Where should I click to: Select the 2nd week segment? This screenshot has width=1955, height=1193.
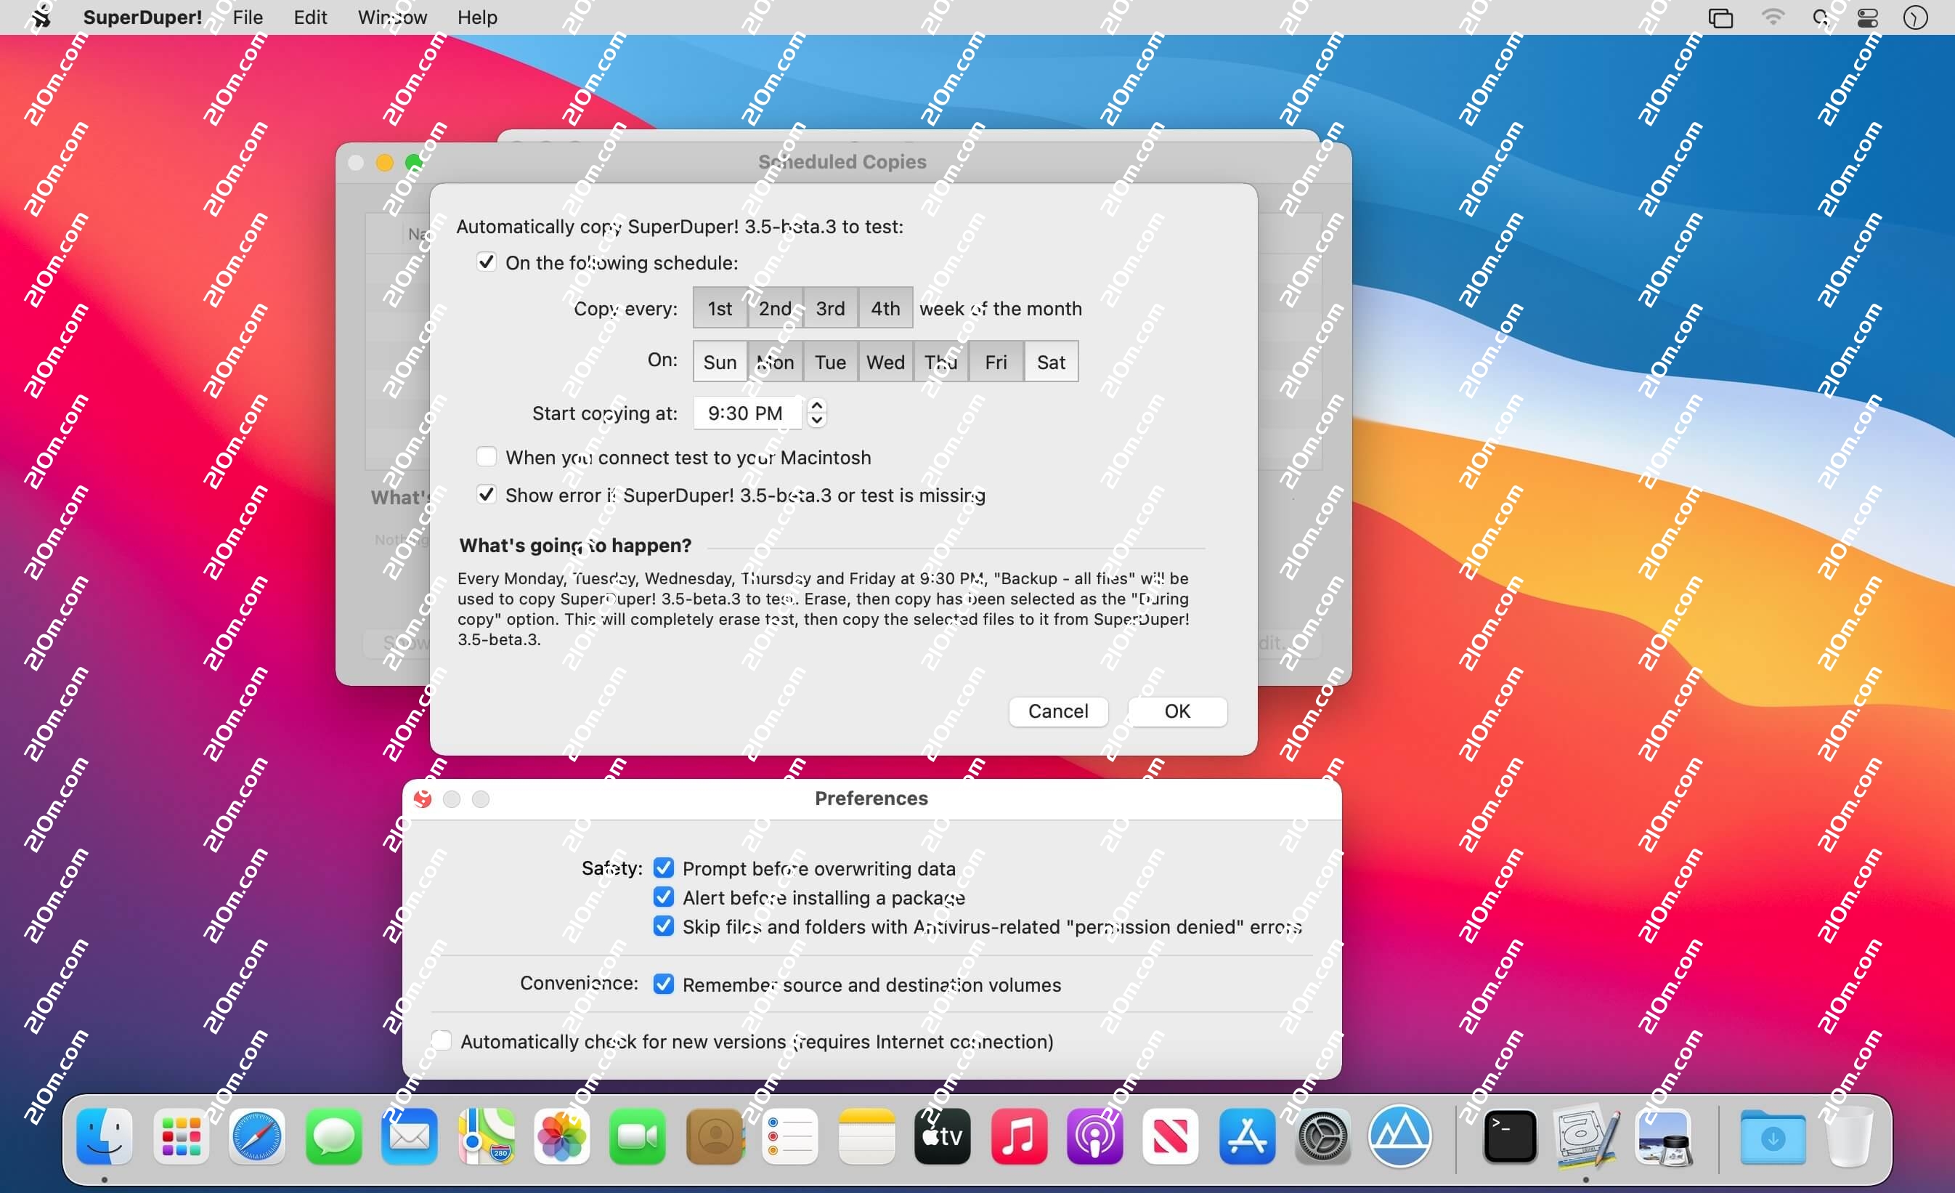pyautogui.click(x=774, y=308)
